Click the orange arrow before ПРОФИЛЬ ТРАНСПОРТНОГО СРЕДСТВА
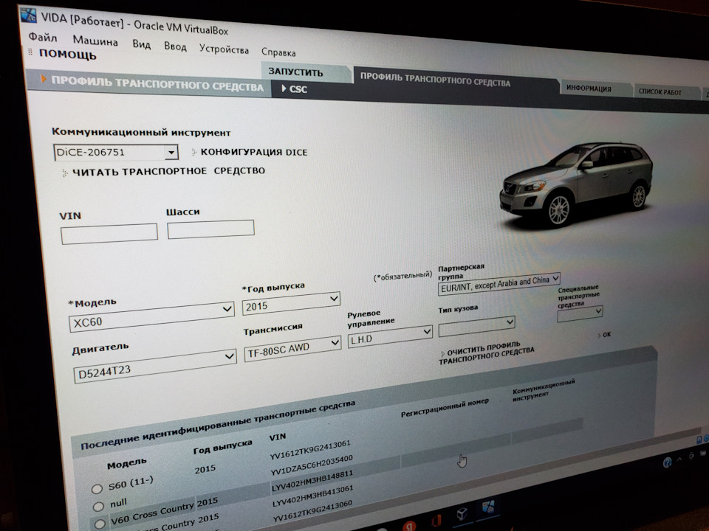Viewport: 709px width, 531px height. [44, 79]
